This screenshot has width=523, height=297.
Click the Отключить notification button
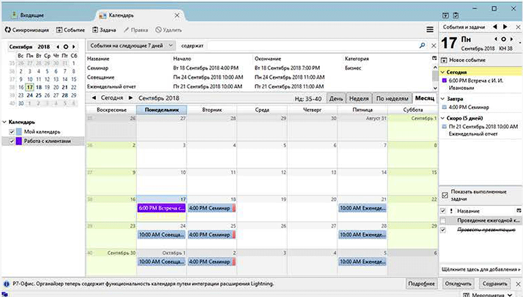click(x=458, y=284)
